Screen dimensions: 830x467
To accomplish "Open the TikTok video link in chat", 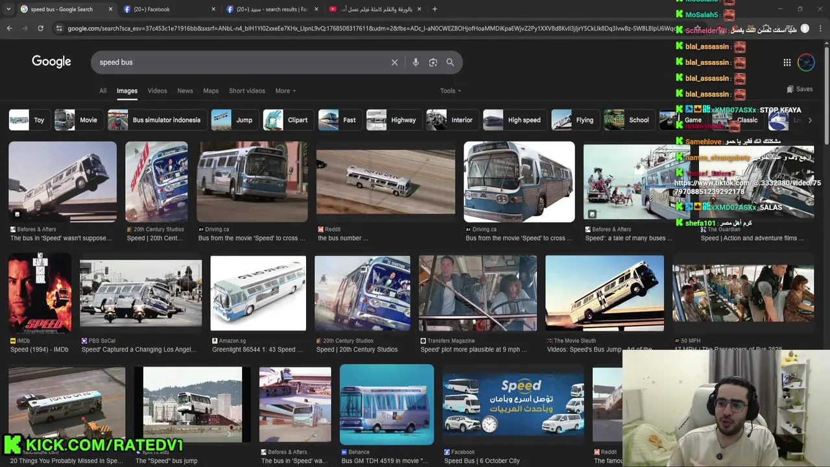I will (747, 187).
